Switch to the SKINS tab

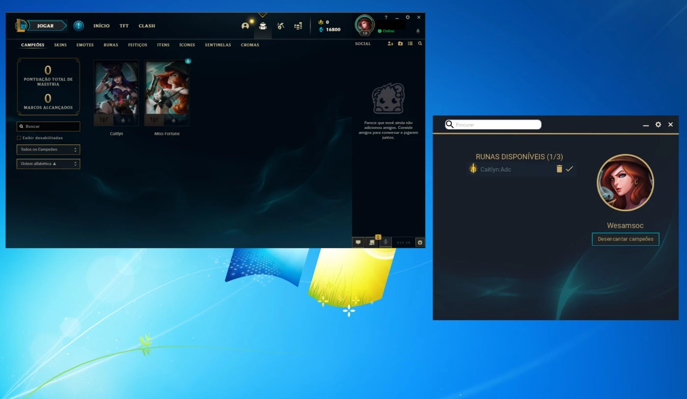(60, 45)
